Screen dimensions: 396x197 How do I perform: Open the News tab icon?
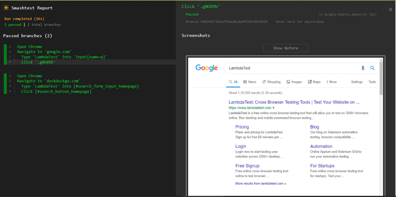(245, 82)
